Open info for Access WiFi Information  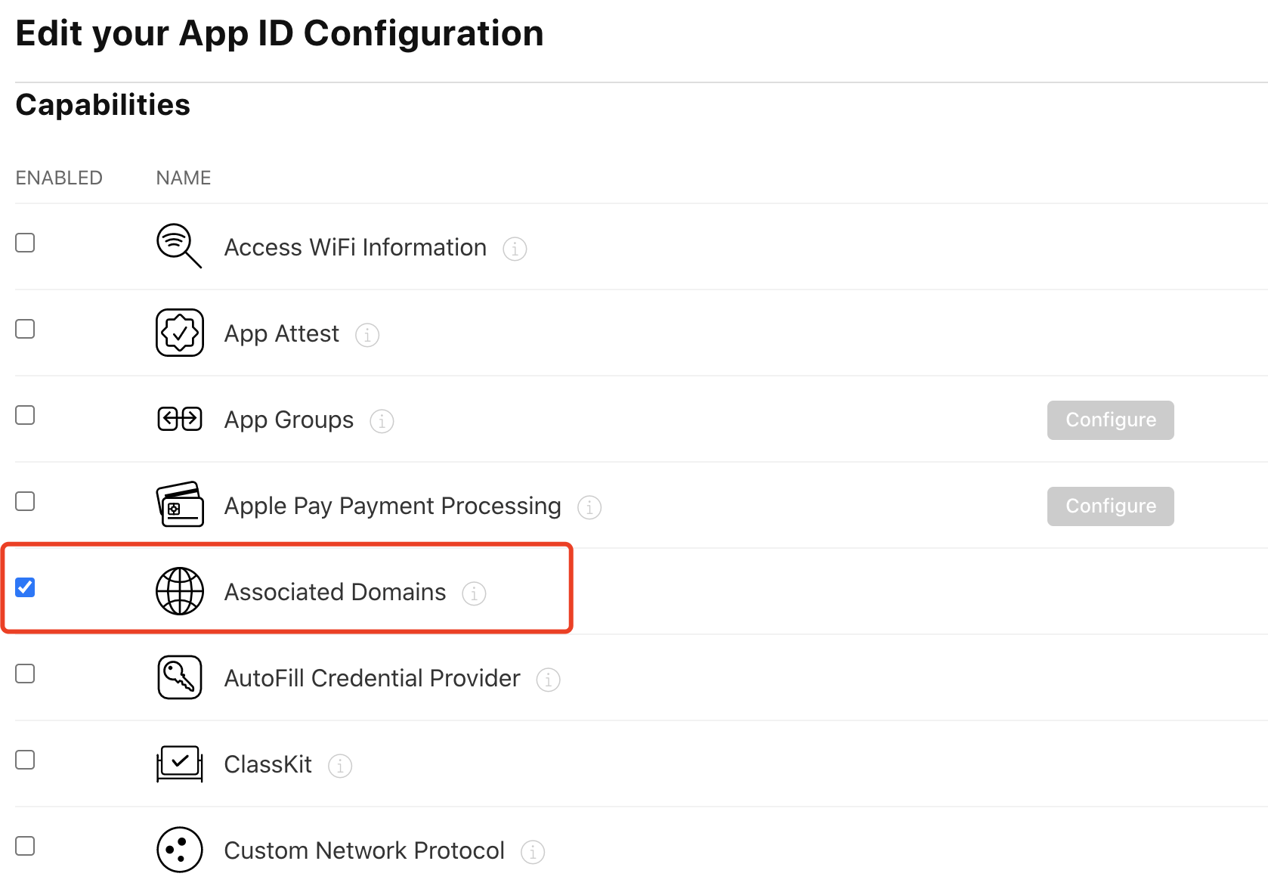515,249
